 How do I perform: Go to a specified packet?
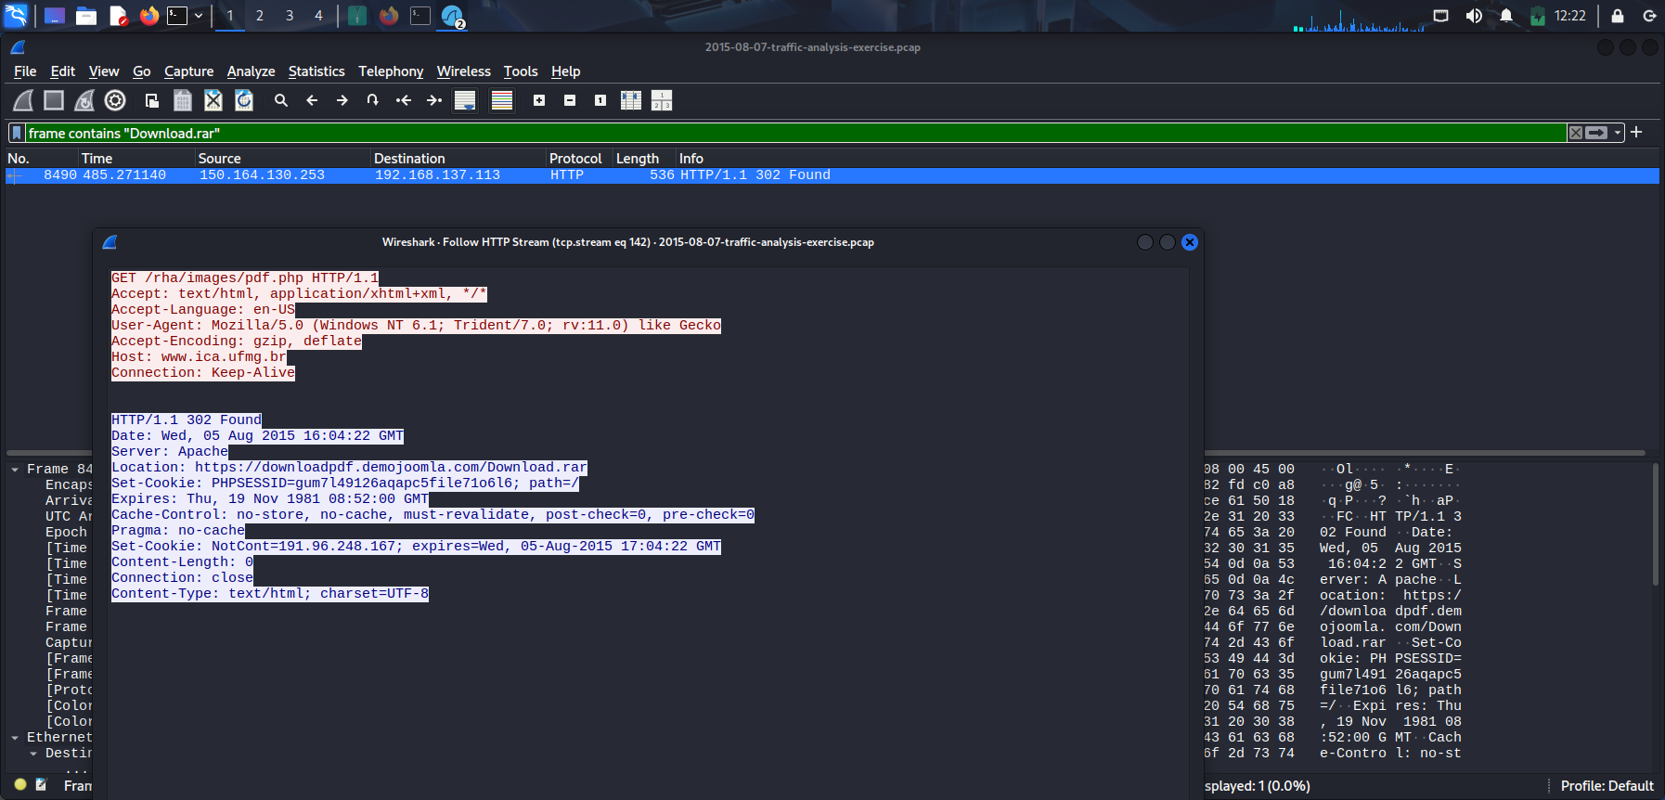[x=373, y=100]
